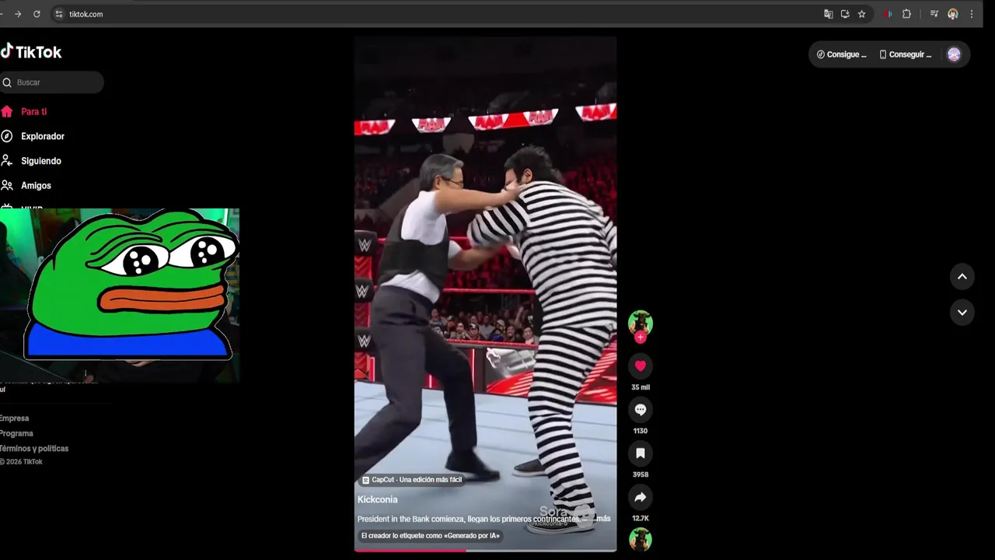
Task: Go to next video down arrow
Action: click(x=962, y=313)
